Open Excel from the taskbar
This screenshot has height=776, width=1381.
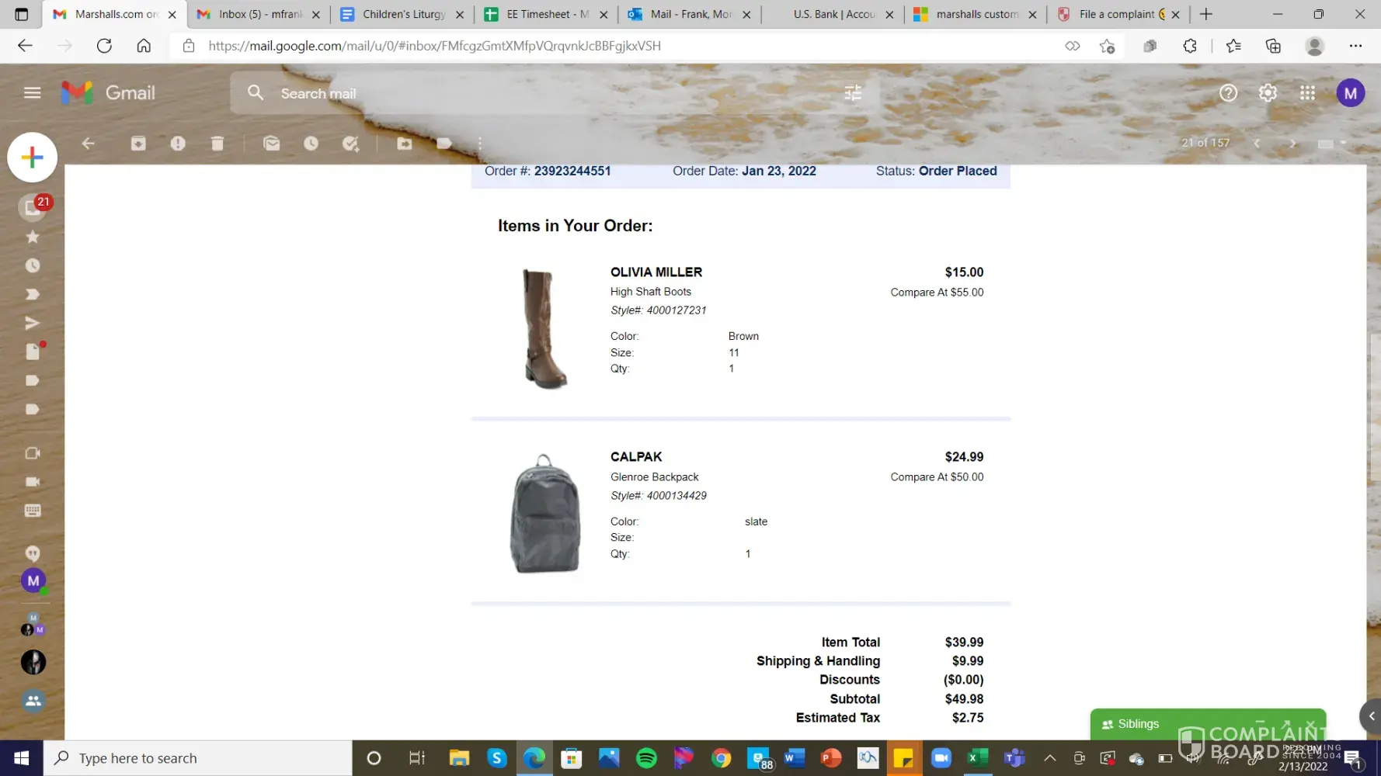(978, 758)
